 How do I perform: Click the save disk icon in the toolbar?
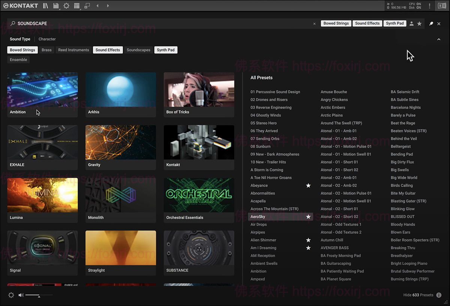click(x=55, y=5)
